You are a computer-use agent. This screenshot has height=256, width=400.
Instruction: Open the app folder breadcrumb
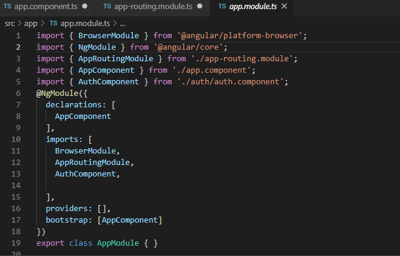(x=31, y=24)
